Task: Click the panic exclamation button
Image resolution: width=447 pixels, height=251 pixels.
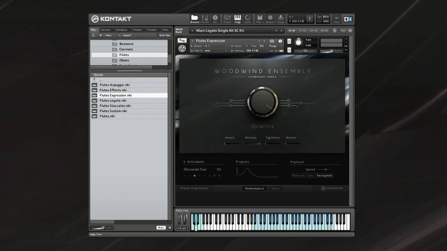Action: [309, 19]
